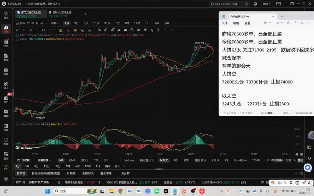Select the 4时 timeframe in top bar
The height and width of the screenshot is (196, 314).
[127, 23]
